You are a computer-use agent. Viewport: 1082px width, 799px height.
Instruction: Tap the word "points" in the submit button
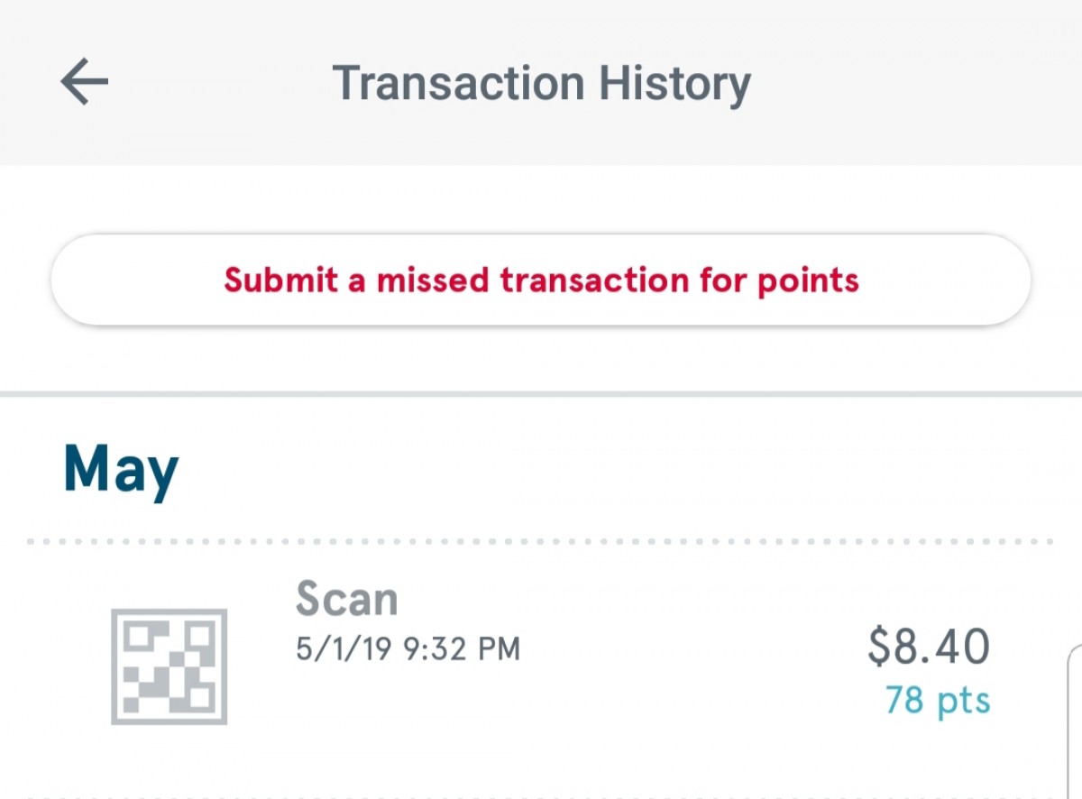[x=808, y=280]
